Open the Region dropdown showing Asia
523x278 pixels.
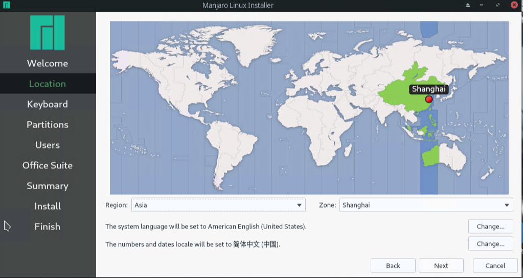click(x=218, y=205)
